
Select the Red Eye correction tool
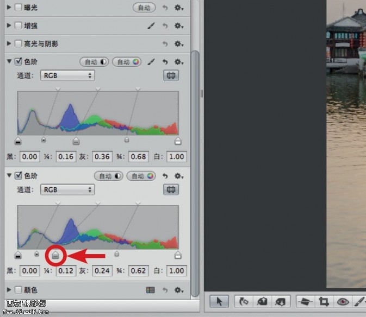(343, 302)
